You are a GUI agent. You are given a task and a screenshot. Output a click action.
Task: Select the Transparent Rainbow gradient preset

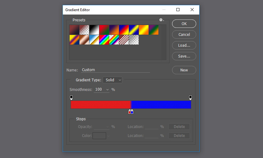pyautogui.click(x=114, y=40)
